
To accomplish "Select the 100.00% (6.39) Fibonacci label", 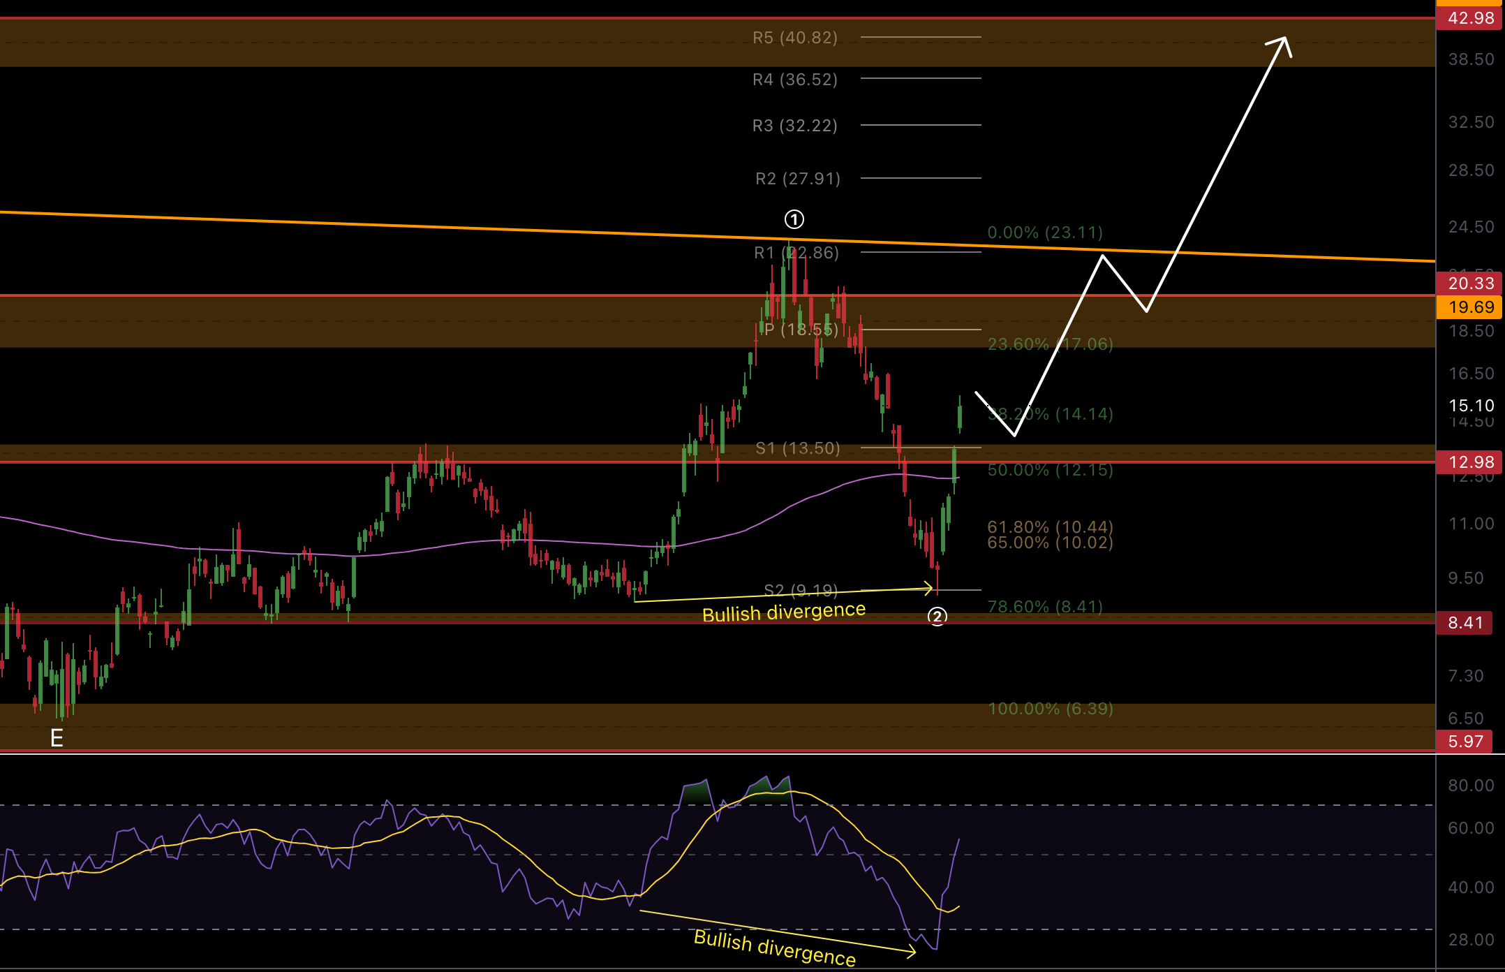I will 1050,709.
